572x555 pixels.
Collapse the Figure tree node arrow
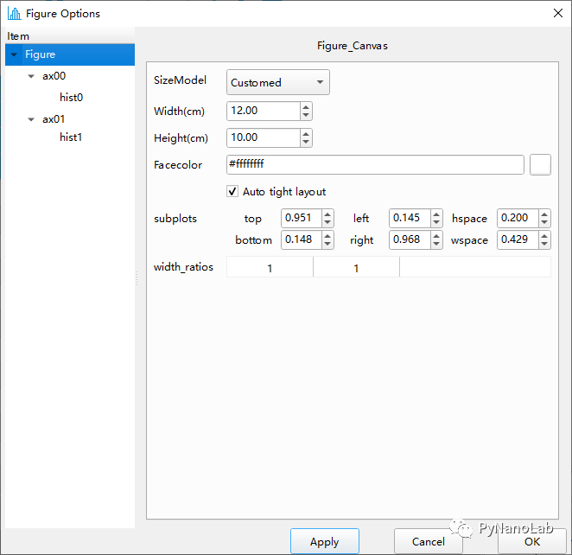coord(14,54)
